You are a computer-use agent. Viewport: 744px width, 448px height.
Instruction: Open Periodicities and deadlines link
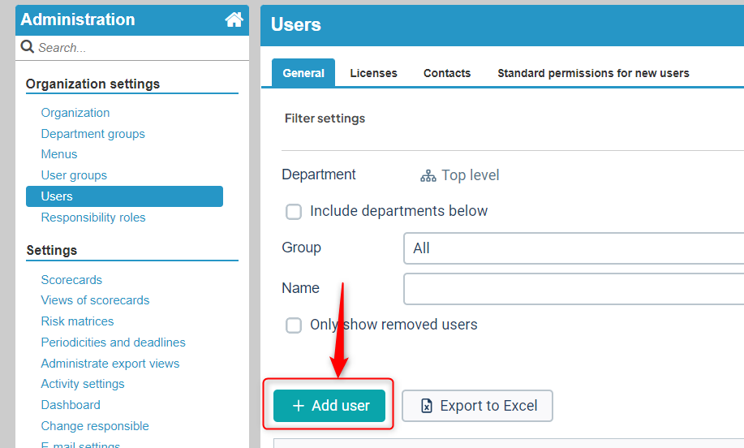(x=113, y=342)
